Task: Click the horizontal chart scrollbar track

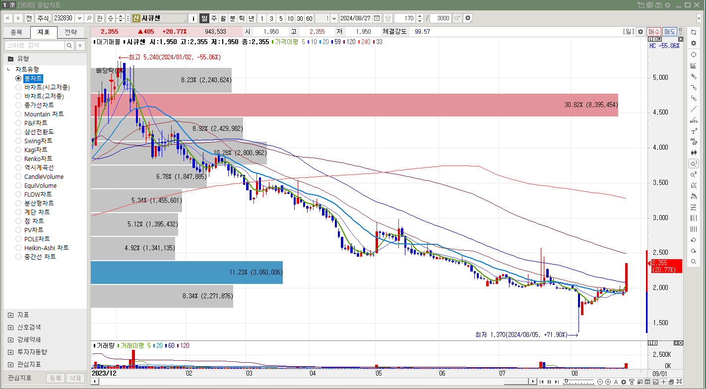Action: (x=315, y=382)
